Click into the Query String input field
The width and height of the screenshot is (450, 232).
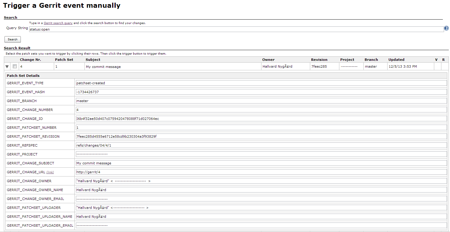pos(236,29)
